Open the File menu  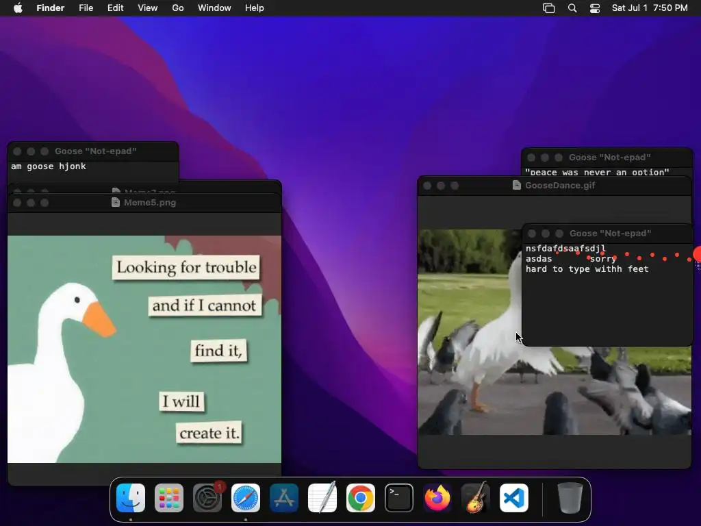(x=86, y=8)
